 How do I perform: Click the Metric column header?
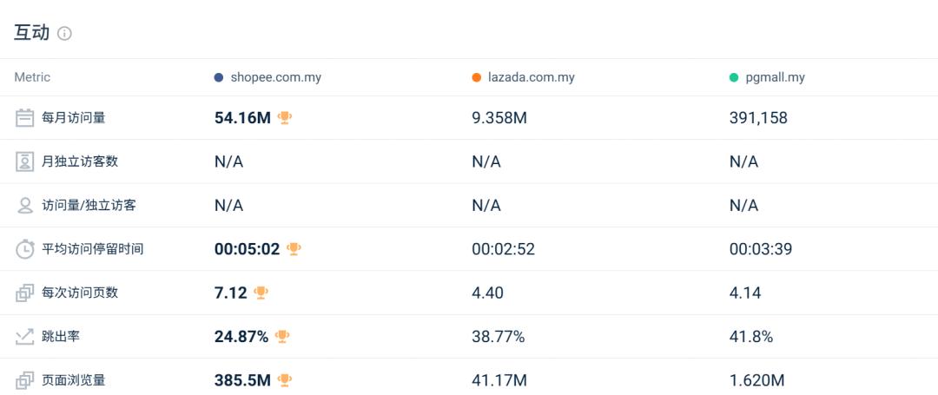coord(32,77)
